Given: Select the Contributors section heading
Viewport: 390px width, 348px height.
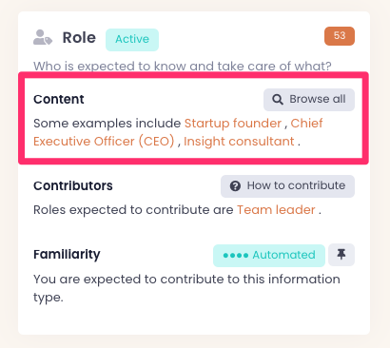Looking at the screenshot, I should pos(73,185).
